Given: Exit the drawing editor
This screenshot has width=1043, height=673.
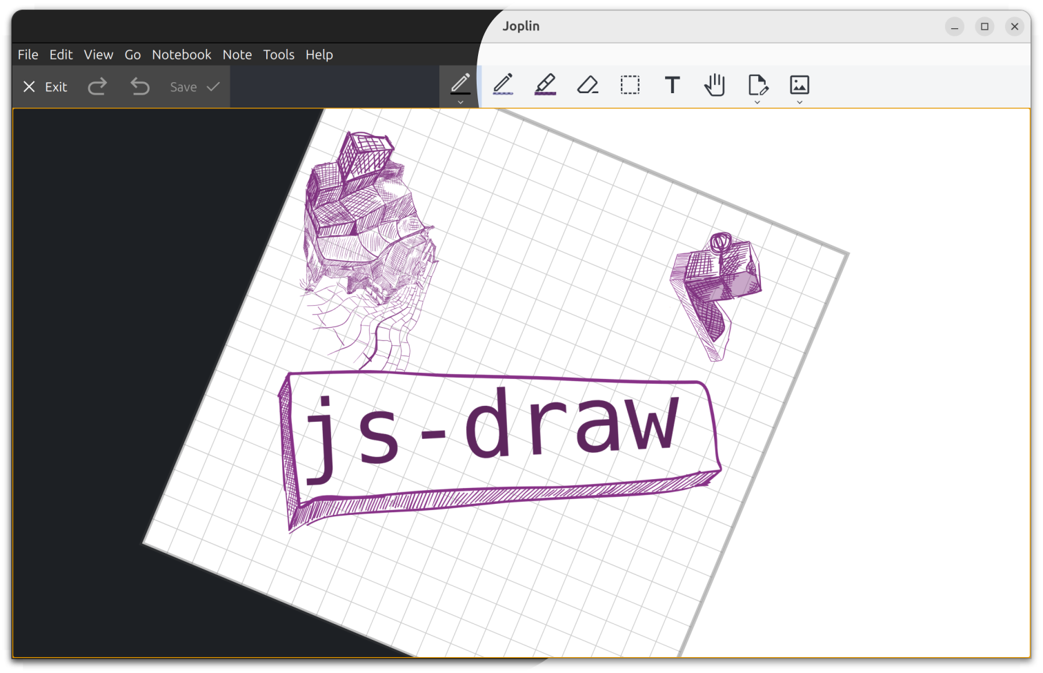Looking at the screenshot, I should tap(46, 87).
